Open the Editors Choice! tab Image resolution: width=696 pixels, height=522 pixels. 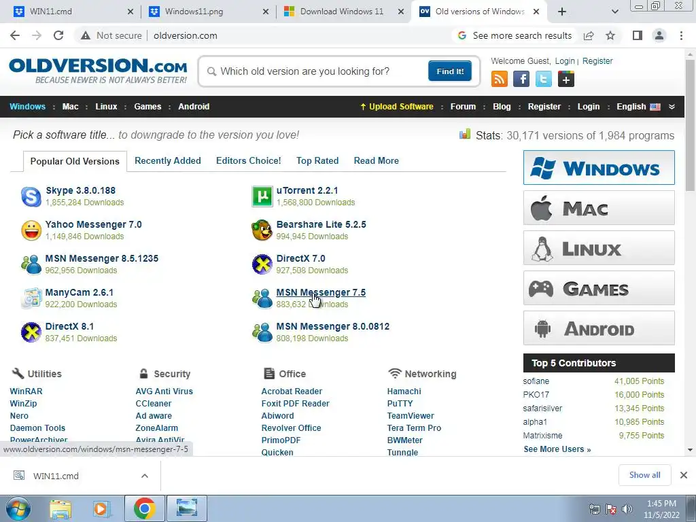249,160
